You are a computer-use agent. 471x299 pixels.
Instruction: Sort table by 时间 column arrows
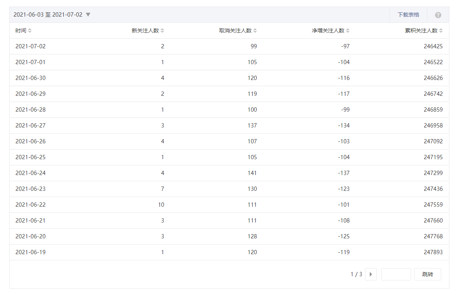point(30,31)
